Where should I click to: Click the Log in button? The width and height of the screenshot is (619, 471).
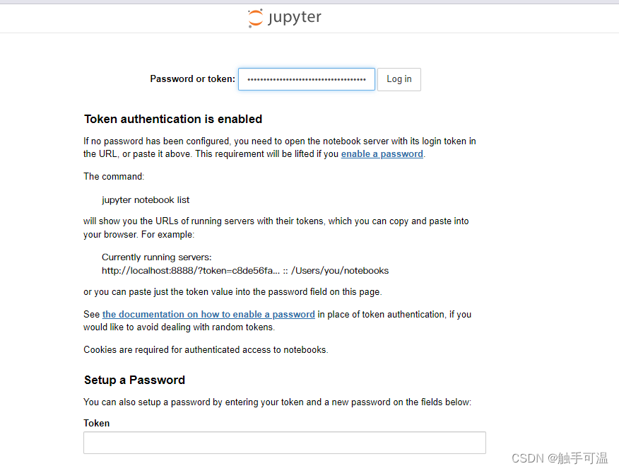click(399, 78)
